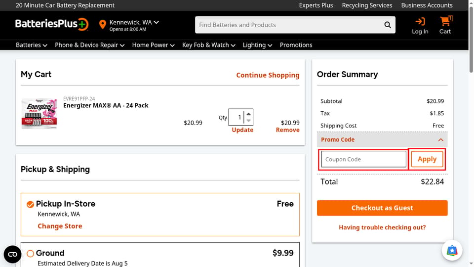Click 20 Minute Car Battery Replacement

65,5
